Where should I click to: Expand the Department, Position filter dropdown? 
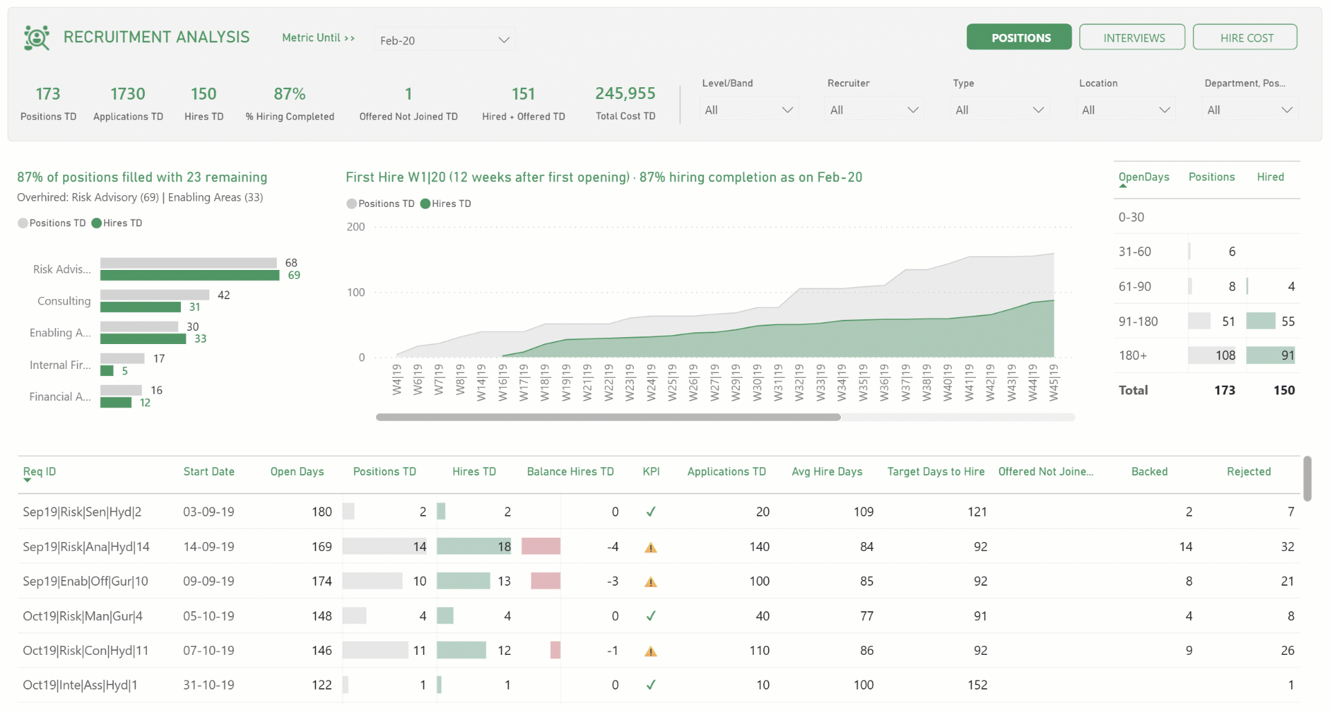click(x=1250, y=109)
